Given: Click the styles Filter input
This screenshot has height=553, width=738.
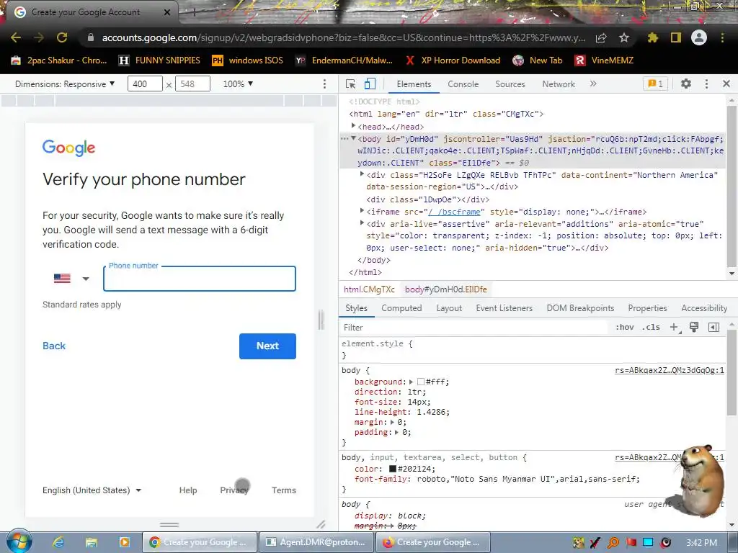Looking at the screenshot, I should [x=473, y=328].
